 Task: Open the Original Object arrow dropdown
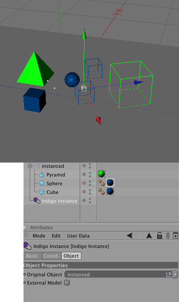point(175,274)
